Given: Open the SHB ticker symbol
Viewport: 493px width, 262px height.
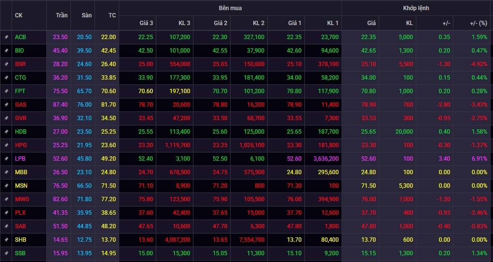Looking at the screenshot, I should tap(20, 240).
